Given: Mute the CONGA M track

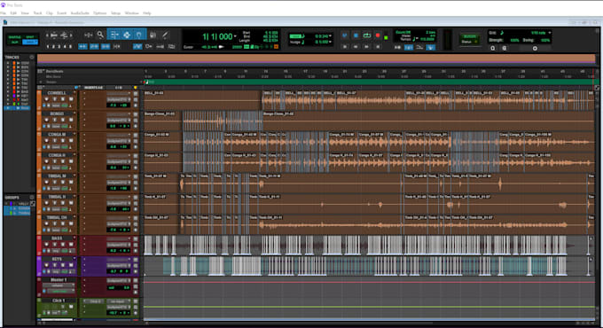Looking at the screenshot, I should tap(71, 141).
